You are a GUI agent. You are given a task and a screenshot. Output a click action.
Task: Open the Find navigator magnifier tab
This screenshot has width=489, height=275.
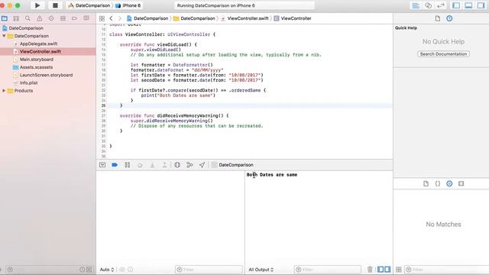[28, 18]
